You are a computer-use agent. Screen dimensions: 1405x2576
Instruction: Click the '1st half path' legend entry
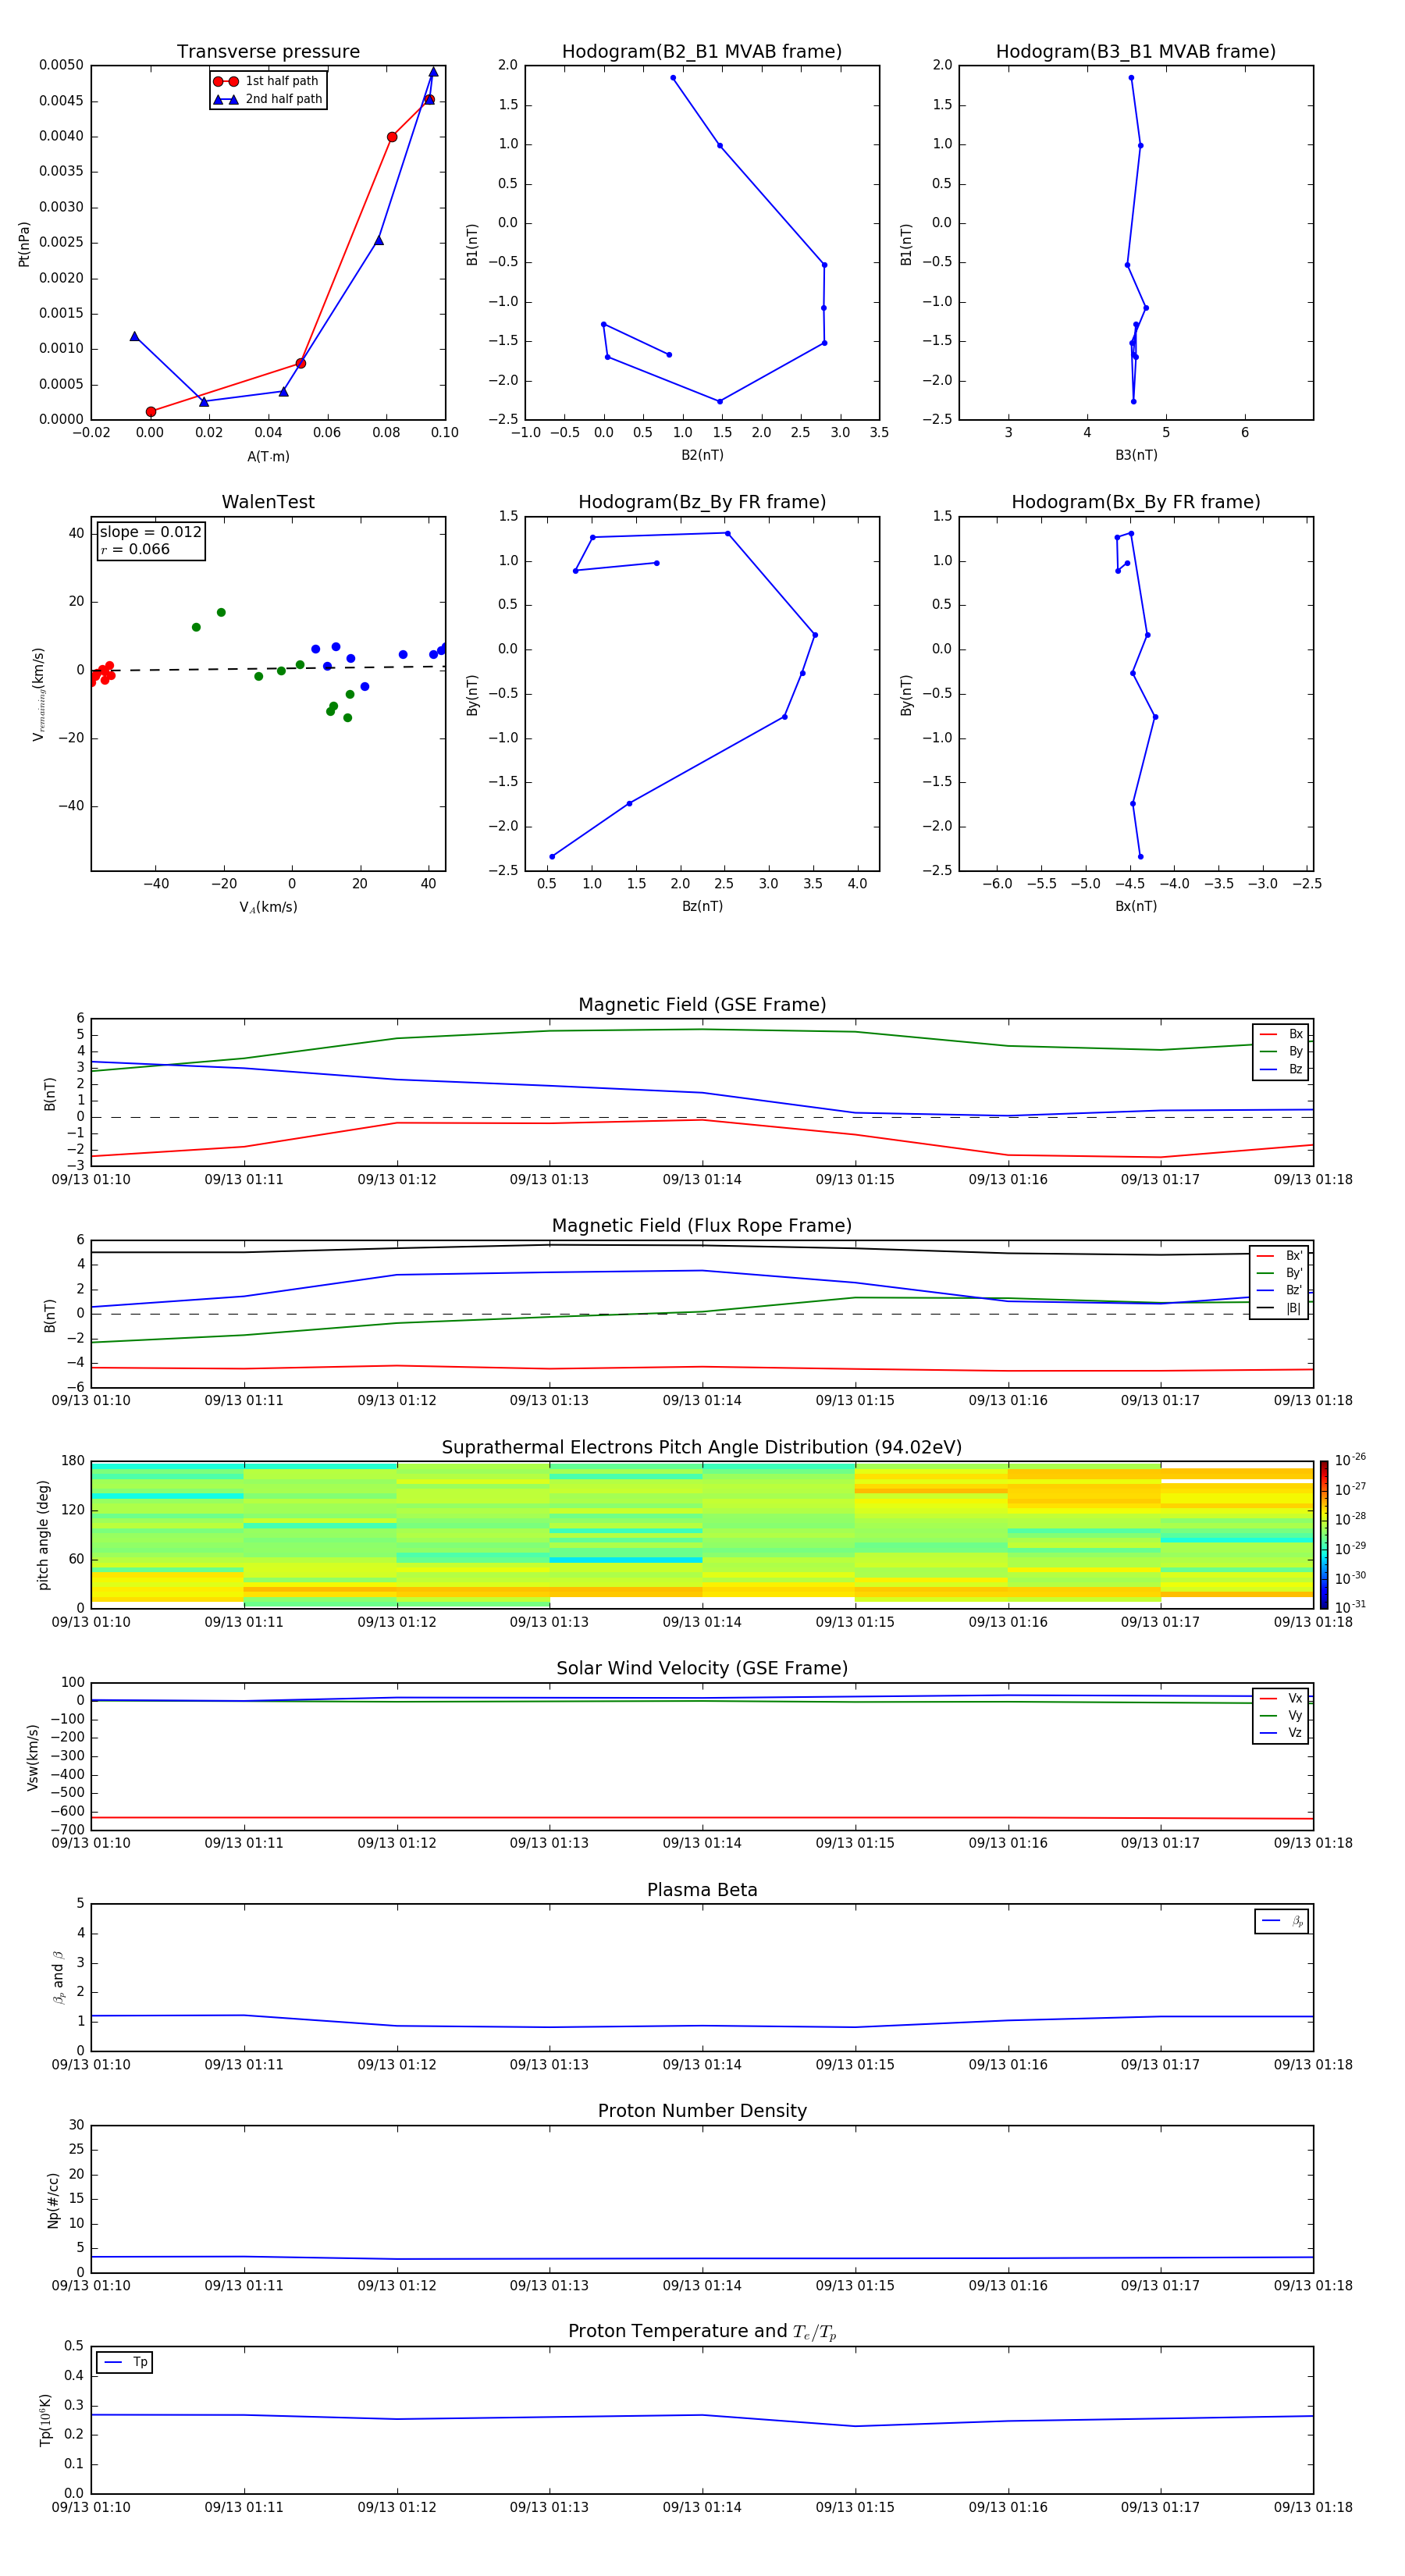point(267,81)
